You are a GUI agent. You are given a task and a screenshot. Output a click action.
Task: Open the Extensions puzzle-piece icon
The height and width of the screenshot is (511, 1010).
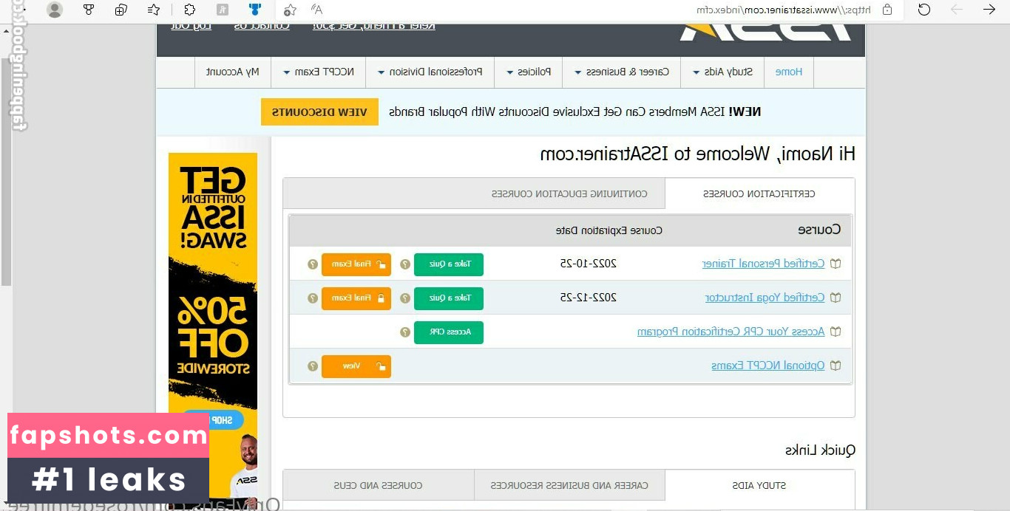tap(189, 10)
